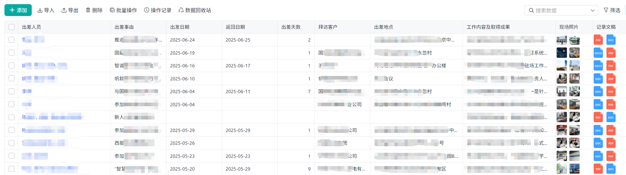Screen dimensions: 626x175
Task: Open PDF file in 新人 row
Action: 598,117
